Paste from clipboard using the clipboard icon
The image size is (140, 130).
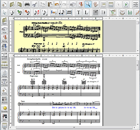point(50,4)
